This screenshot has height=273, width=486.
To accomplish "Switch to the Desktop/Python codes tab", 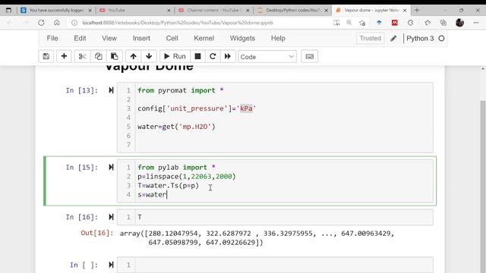I will 292,10.
